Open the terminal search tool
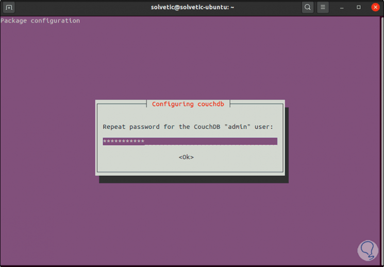Screen dimensions: 384x267 click(308, 7)
